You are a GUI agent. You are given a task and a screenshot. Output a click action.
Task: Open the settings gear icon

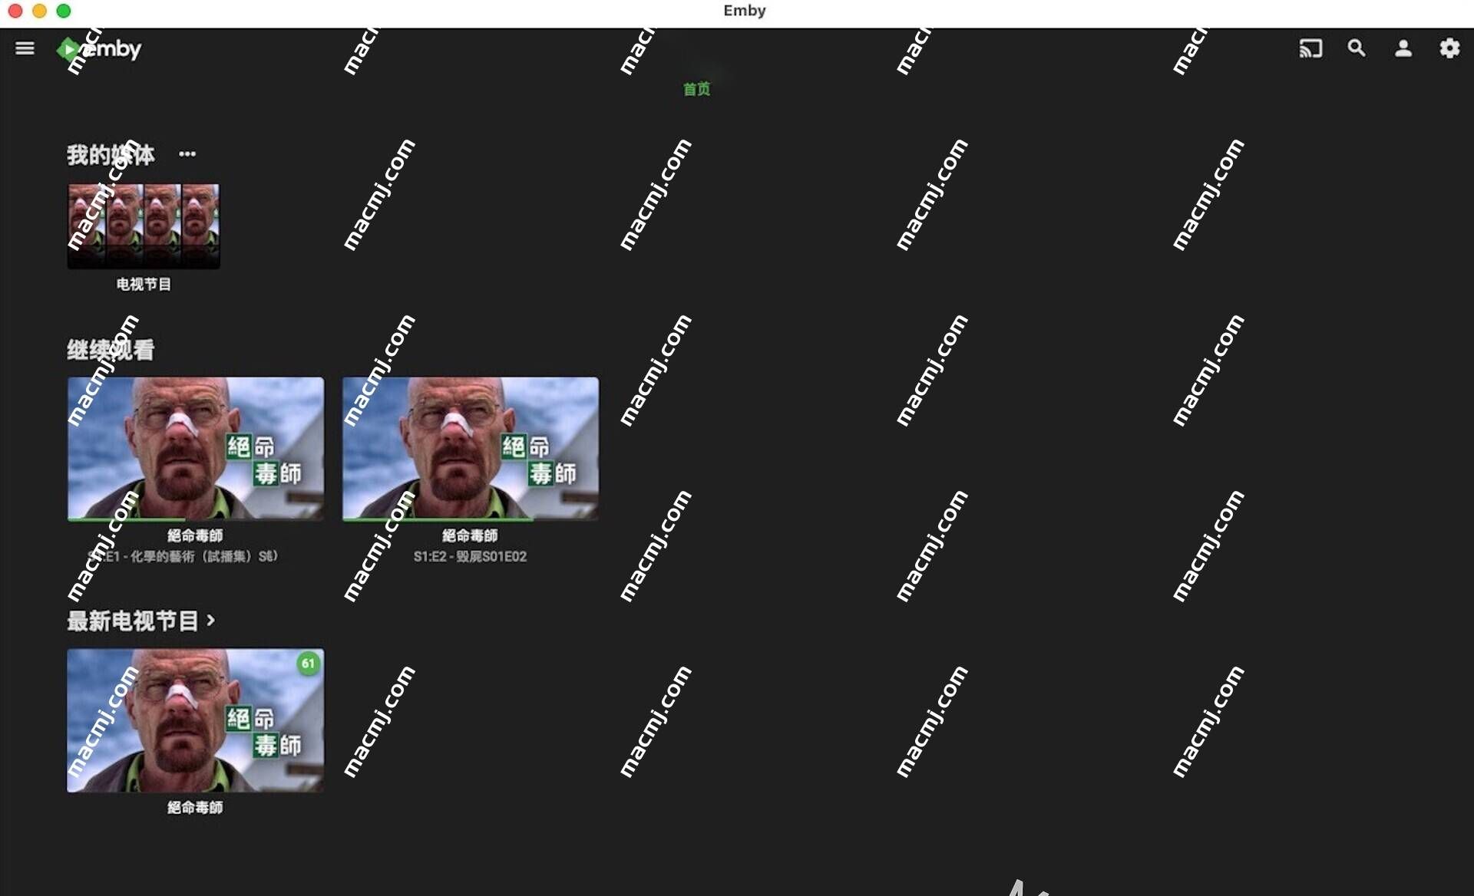(1449, 48)
